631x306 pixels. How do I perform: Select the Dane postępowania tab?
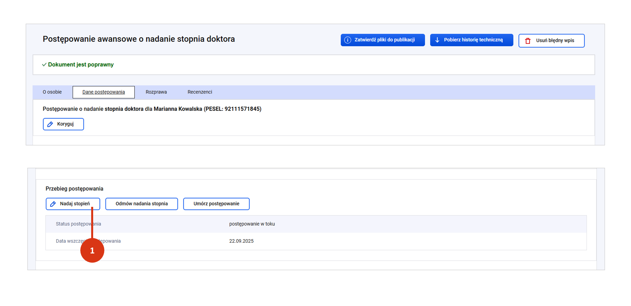pyautogui.click(x=103, y=92)
